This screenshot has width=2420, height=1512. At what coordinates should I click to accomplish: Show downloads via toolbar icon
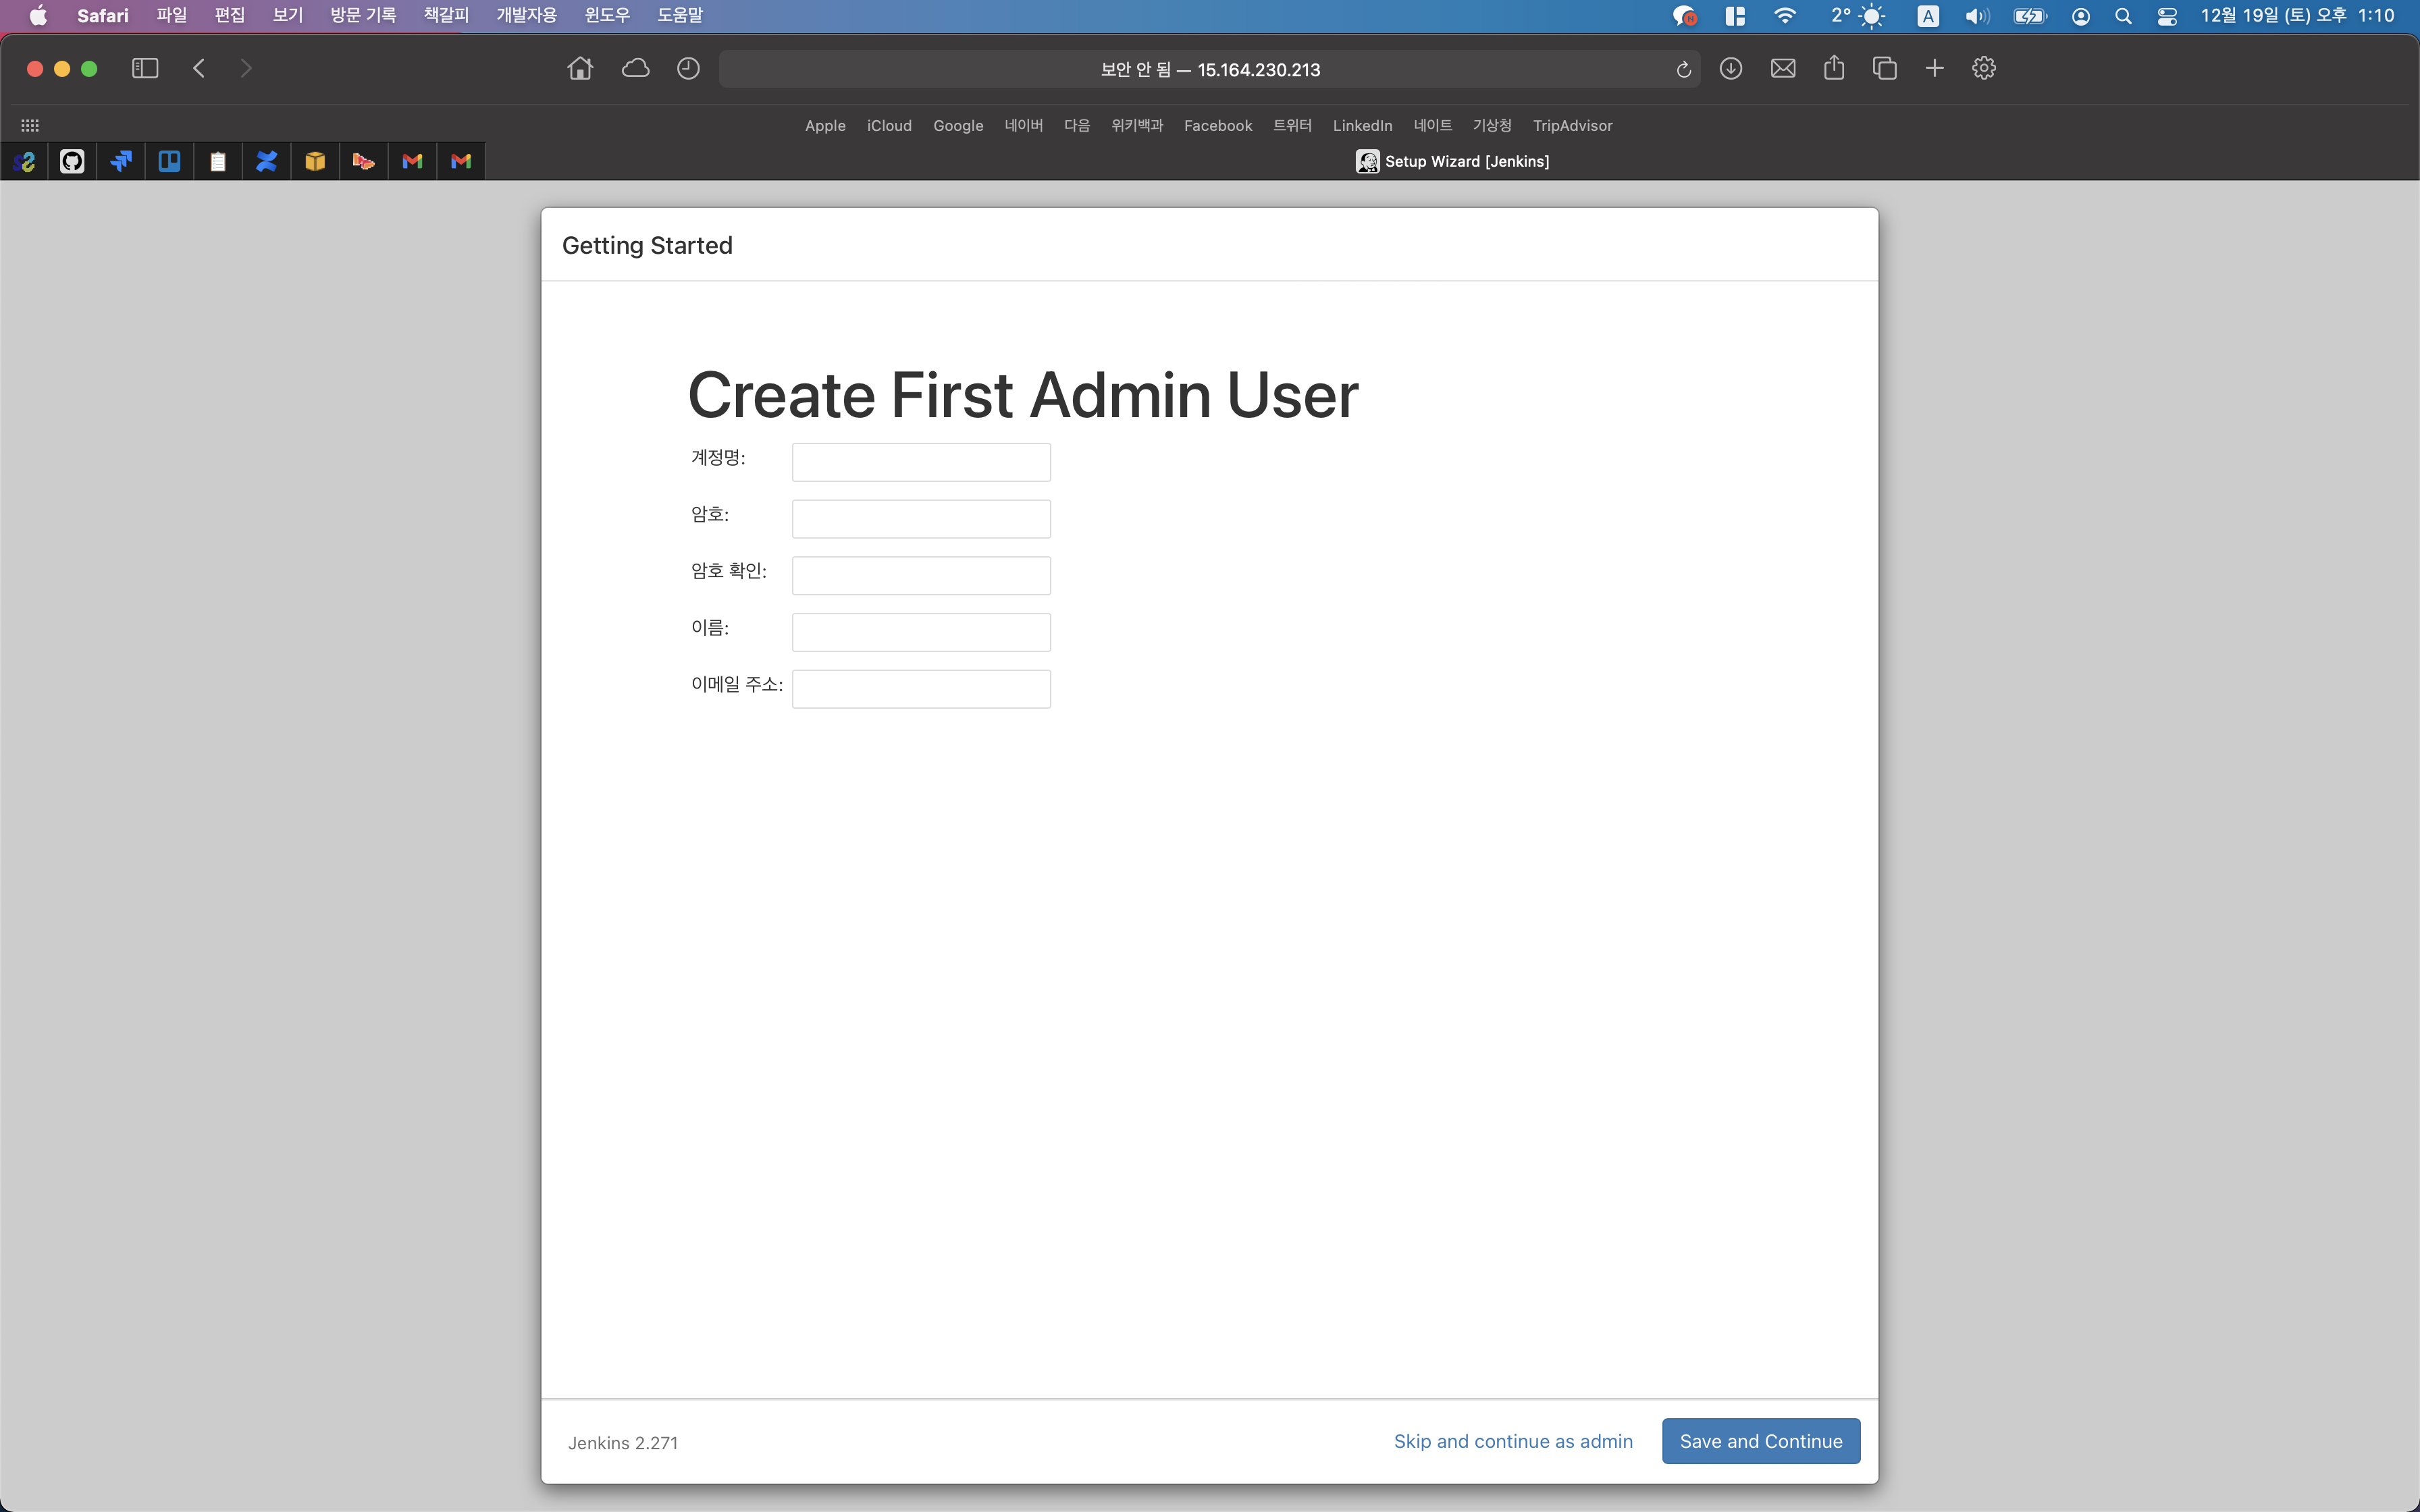coord(1730,68)
